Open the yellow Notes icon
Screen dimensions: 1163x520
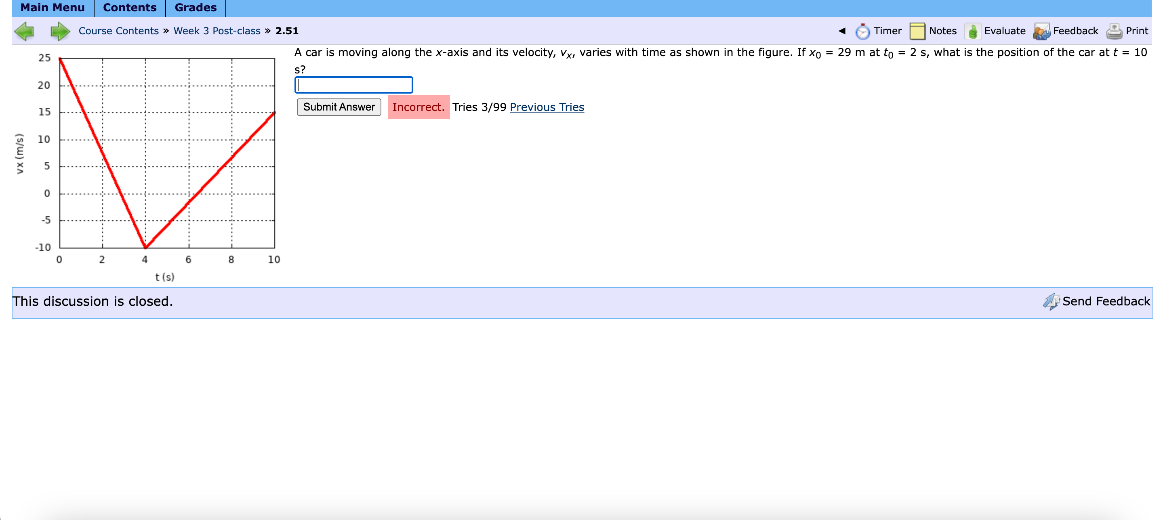pyautogui.click(x=917, y=31)
